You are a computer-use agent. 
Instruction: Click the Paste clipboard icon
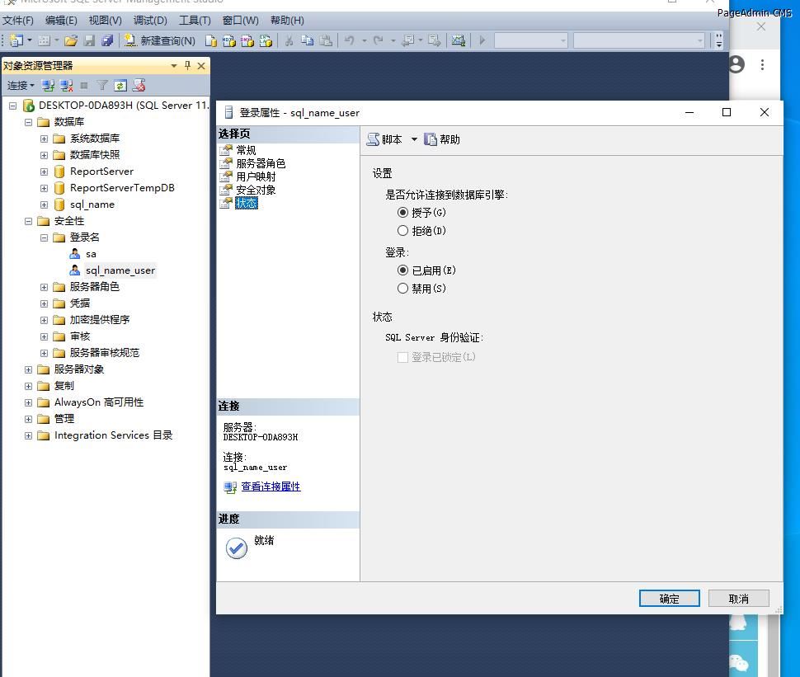(x=326, y=40)
